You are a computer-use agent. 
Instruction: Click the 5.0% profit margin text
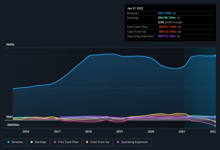pos(170,22)
